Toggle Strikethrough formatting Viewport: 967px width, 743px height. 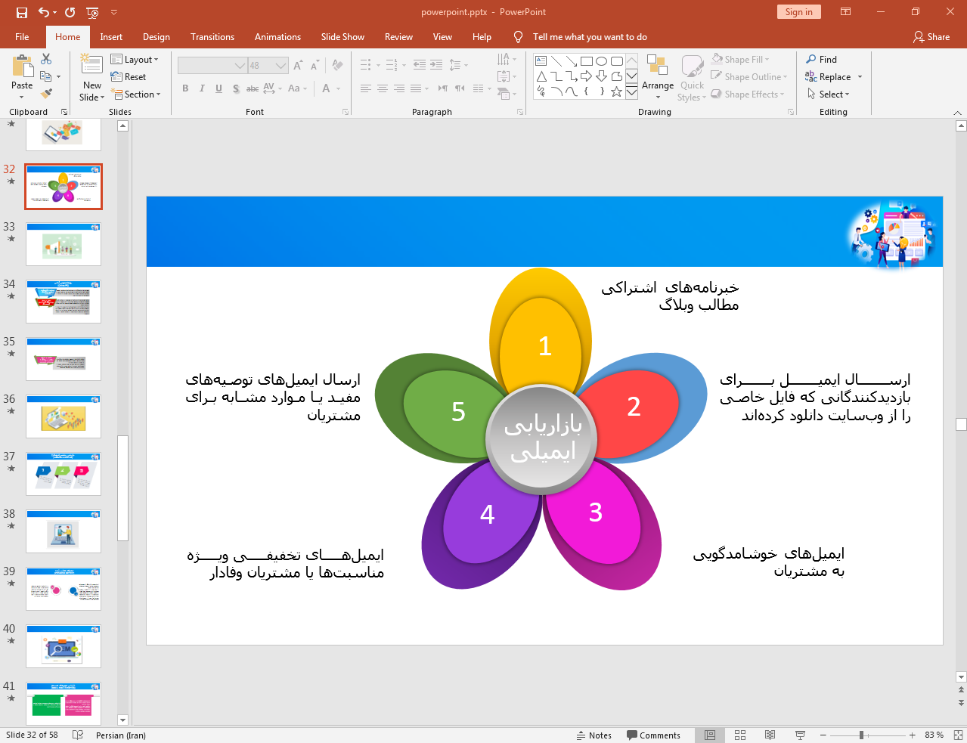253,88
